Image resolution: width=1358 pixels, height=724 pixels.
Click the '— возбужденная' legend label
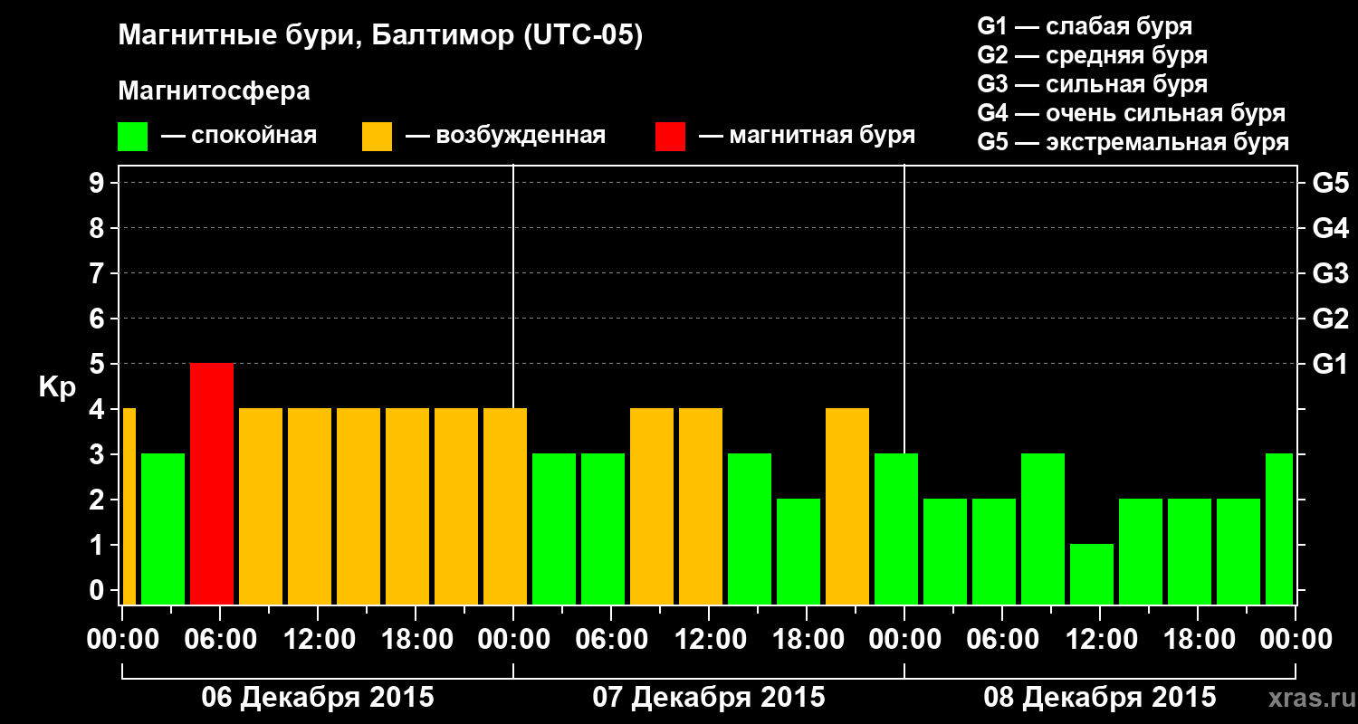(505, 136)
